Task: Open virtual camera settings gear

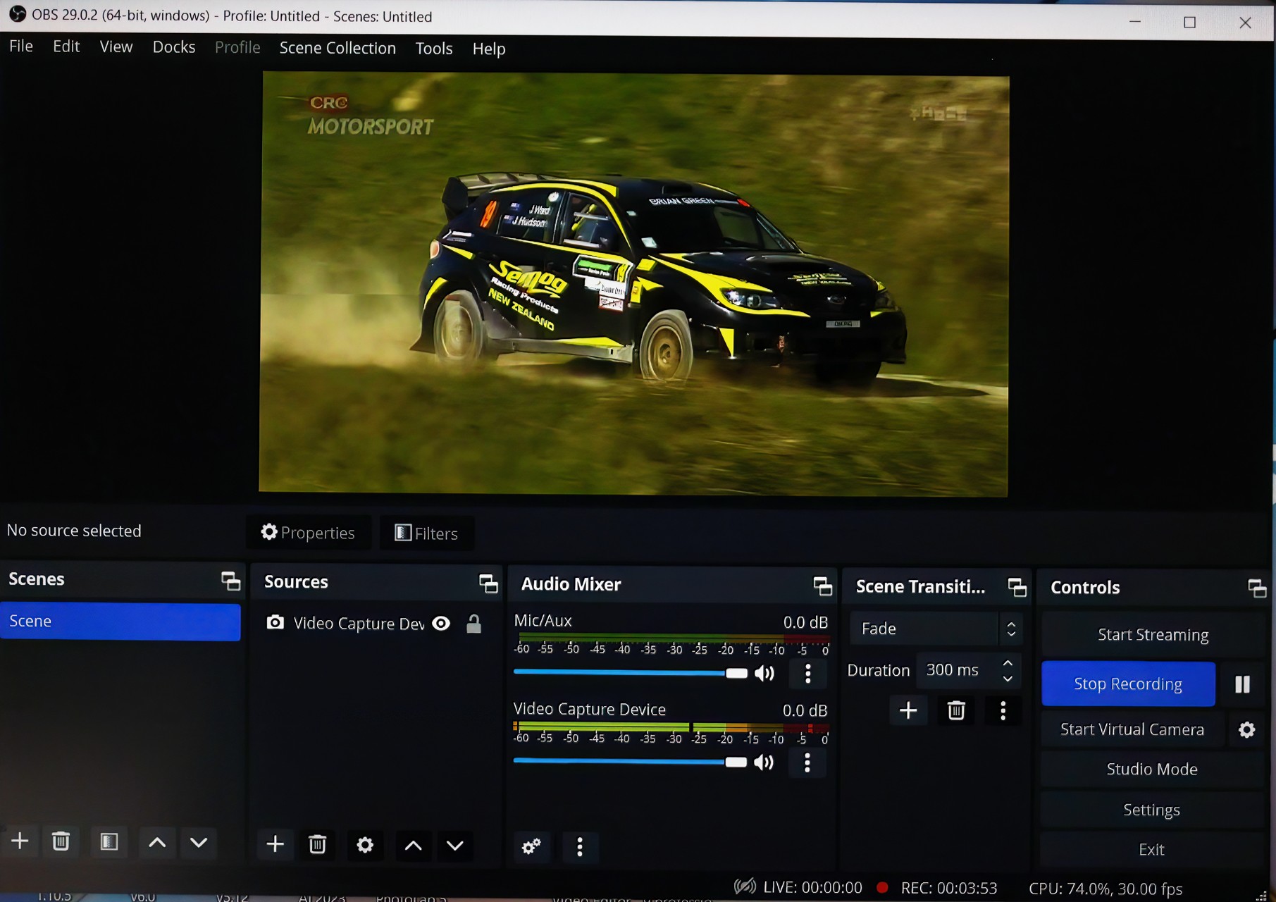Action: [x=1247, y=730]
